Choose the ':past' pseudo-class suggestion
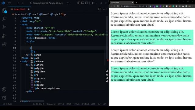 click(68, 82)
